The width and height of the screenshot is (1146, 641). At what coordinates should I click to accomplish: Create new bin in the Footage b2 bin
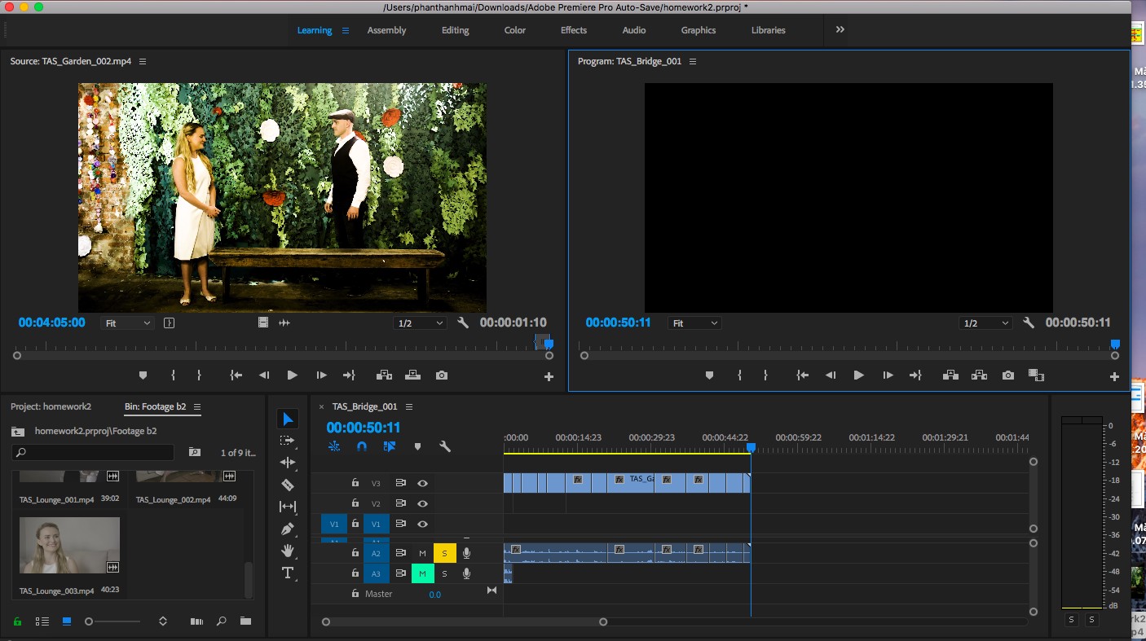[x=245, y=621]
